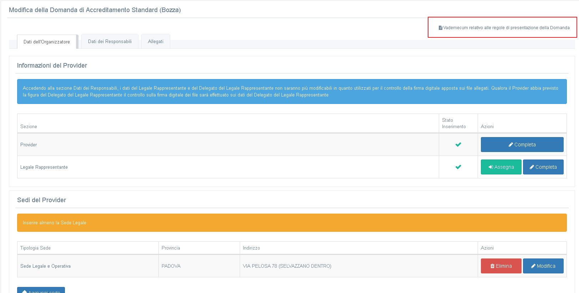Select the Dati dell'Organizzatore tab
The image size is (579, 293).
[47, 42]
